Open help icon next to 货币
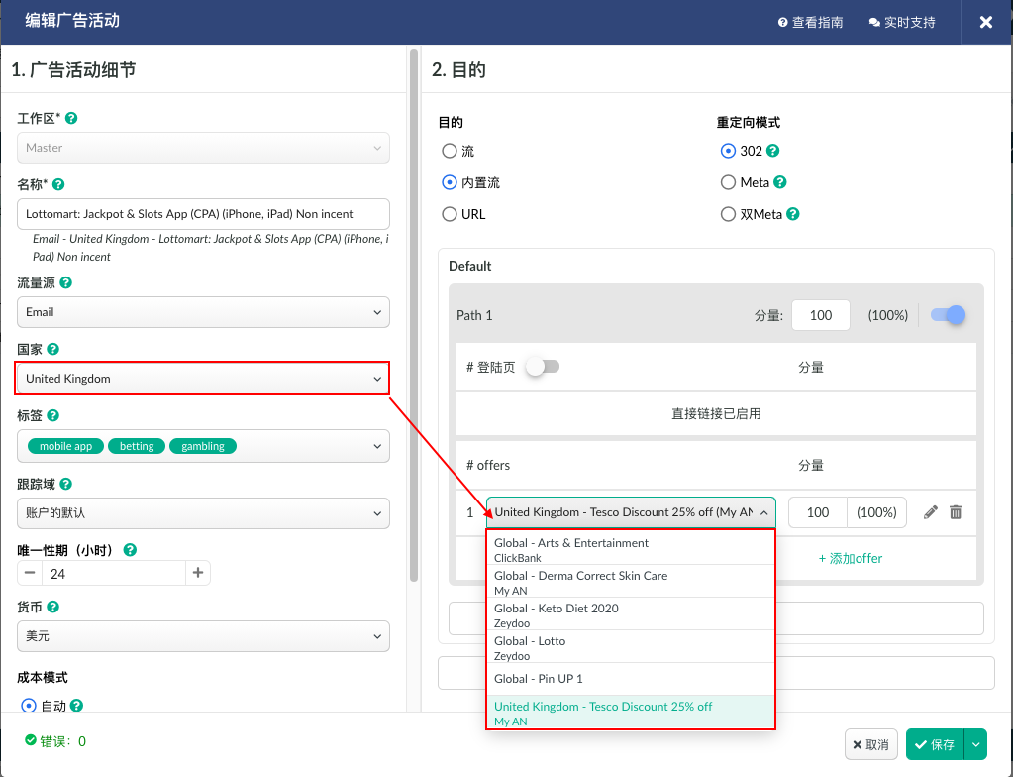Image resolution: width=1013 pixels, height=777 pixels. pyautogui.click(x=52, y=607)
